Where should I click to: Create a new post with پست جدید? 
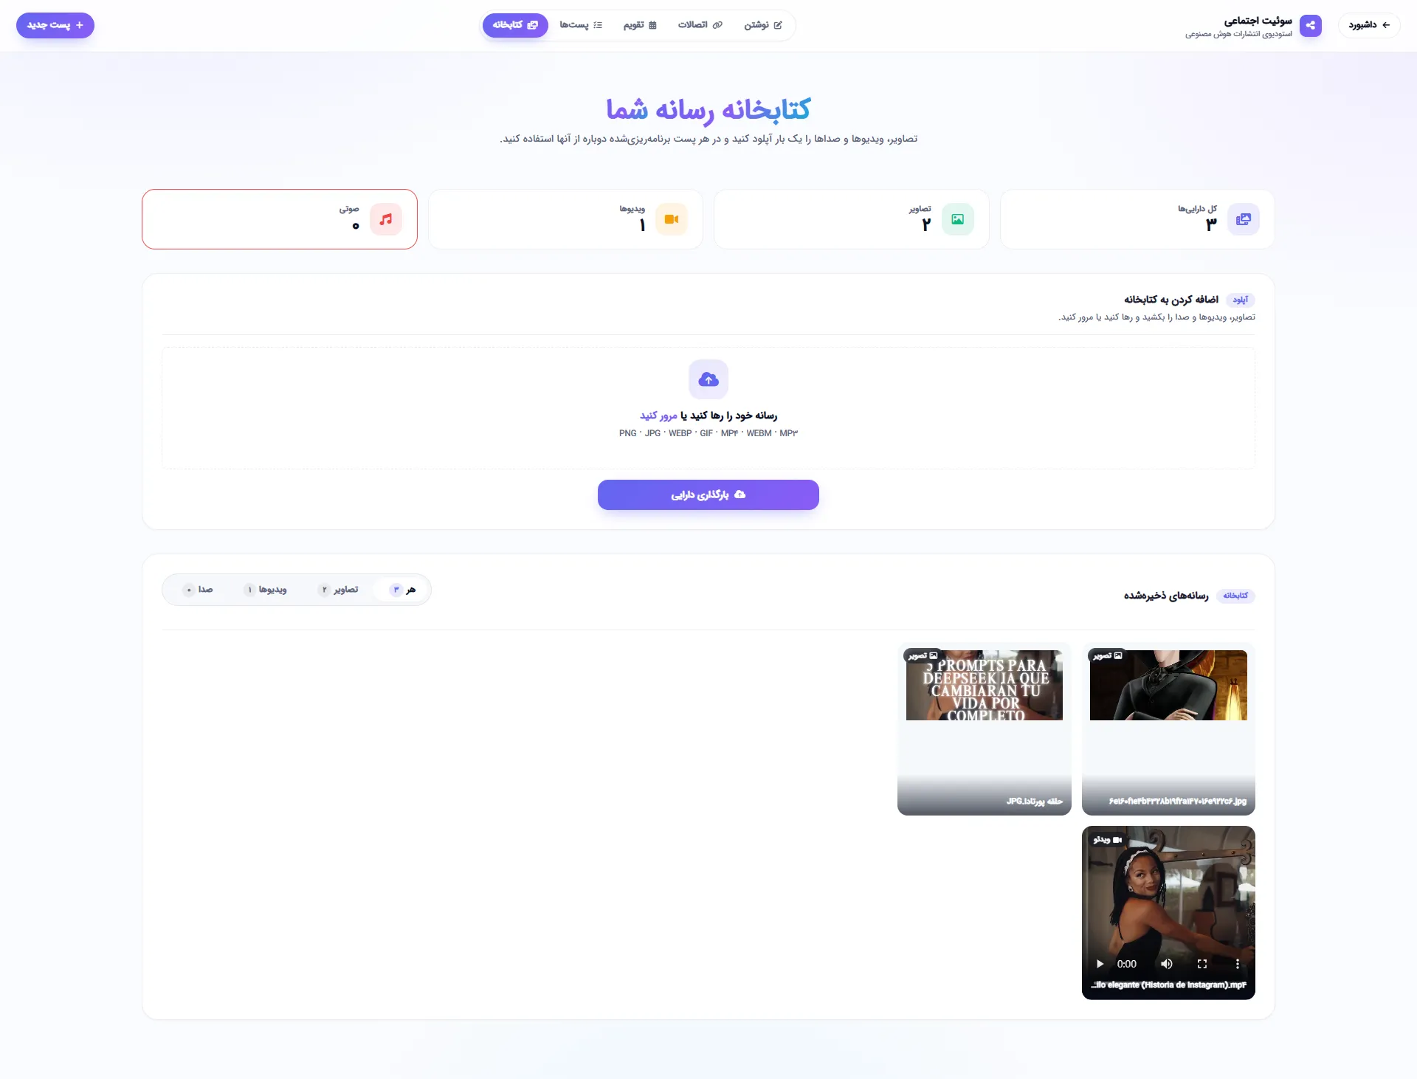pyautogui.click(x=55, y=25)
